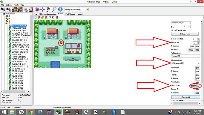The height and width of the screenshot is (115, 204).
Task: Select CERULEAN CITY (3.3) in tree
Action: coord(20,33)
